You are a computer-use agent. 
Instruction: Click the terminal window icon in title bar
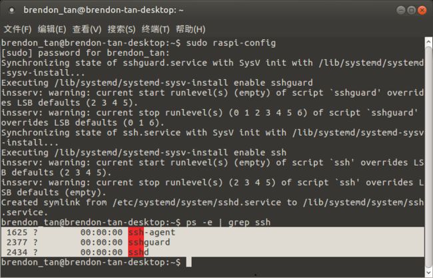pos(11,10)
